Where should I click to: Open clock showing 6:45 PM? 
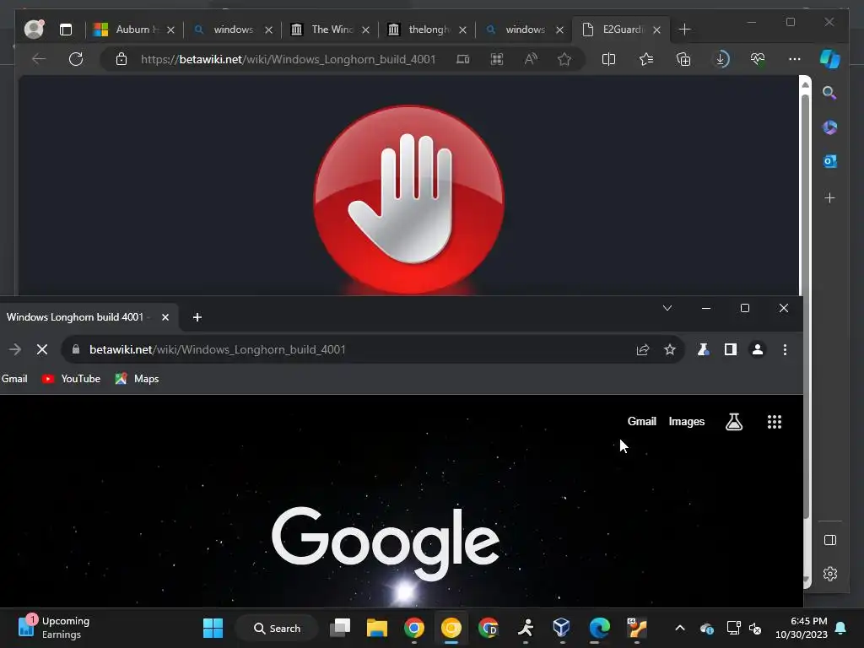coord(802,628)
